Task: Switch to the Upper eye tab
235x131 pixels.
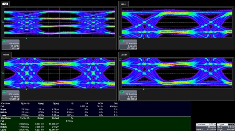Action: pyautogui.click(x=123, y=4)
